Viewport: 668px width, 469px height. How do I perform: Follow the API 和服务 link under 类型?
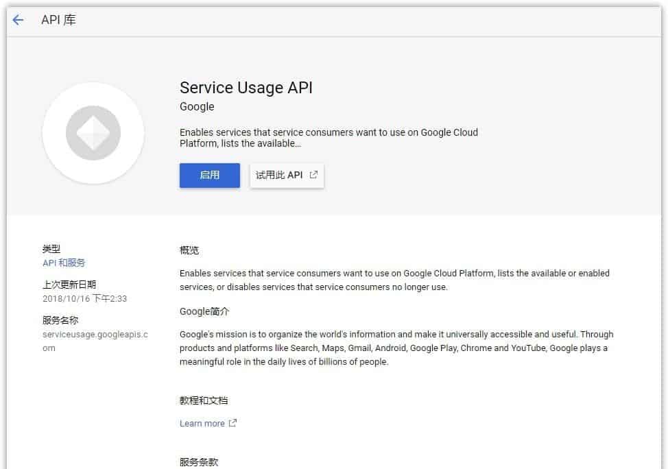click(63, 261)
